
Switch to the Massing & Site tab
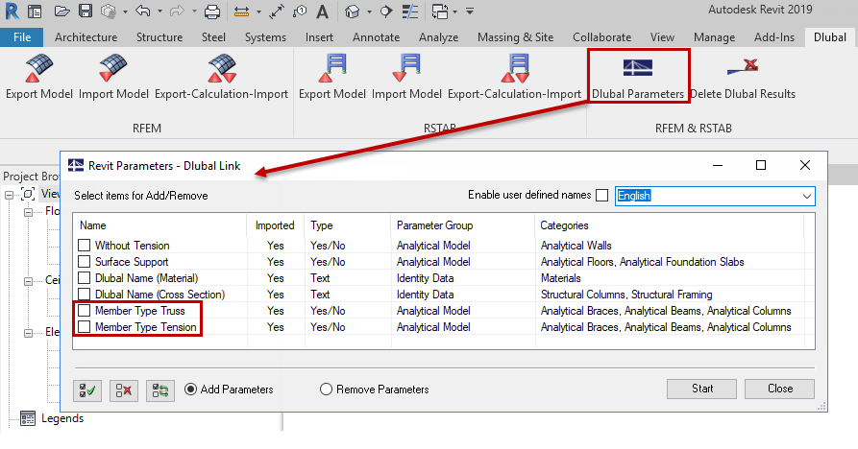515,37
